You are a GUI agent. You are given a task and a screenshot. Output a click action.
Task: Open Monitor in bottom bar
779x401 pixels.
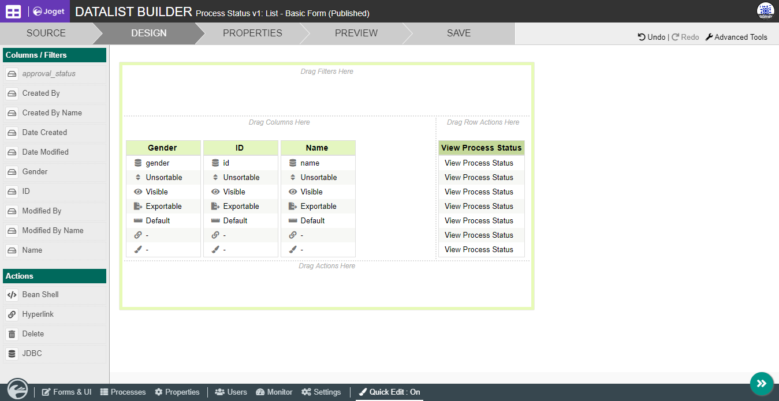pos(274,392)
